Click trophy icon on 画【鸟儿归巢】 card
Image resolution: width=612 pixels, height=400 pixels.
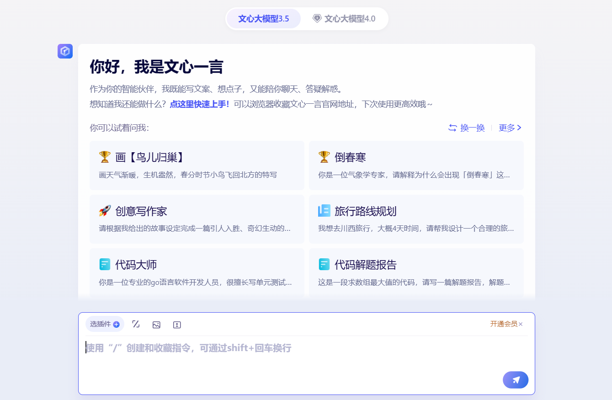pyautogui.click(x=105, y=157)
